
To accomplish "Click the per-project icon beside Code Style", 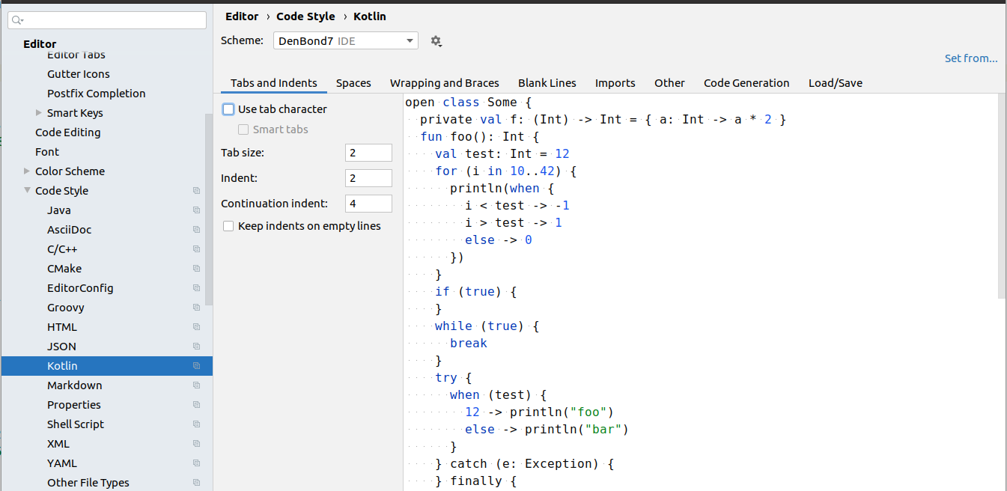I will pyautogui.click(x=196, y=191).
